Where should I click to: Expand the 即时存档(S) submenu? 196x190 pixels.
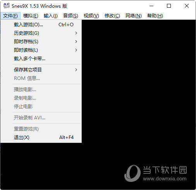point(41,42)
